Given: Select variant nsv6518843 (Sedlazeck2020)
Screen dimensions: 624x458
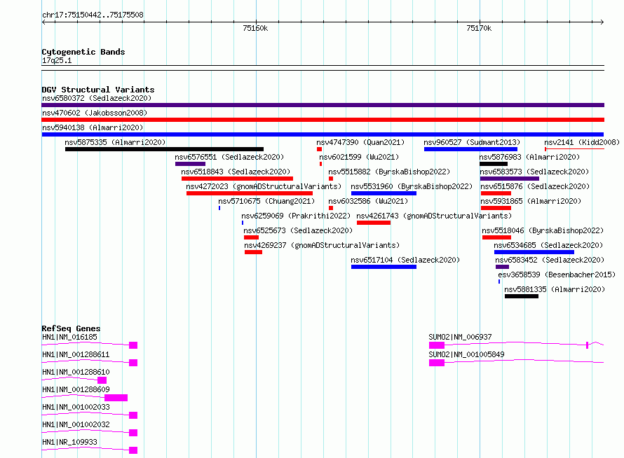Looking at the screenshot, I should (236, 172).
